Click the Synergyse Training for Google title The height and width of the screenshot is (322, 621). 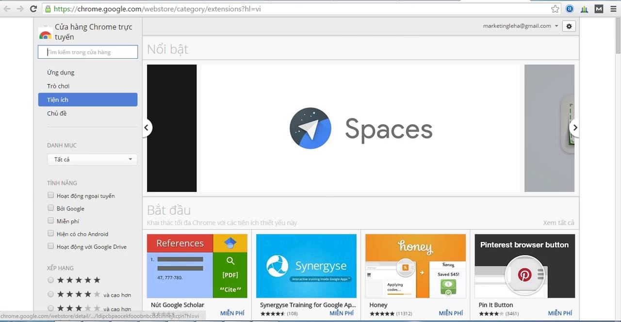tap(308, 305)
